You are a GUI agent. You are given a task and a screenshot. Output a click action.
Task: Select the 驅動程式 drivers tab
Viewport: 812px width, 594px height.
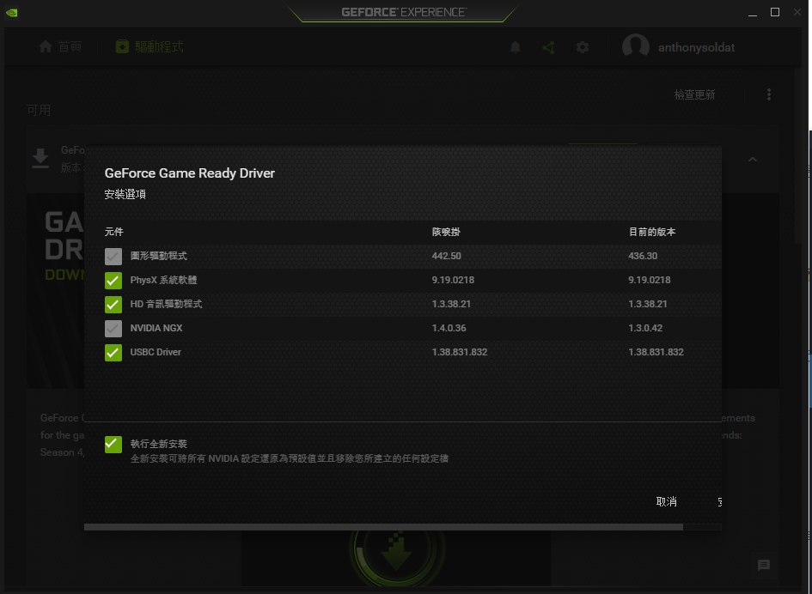[150, 47]
